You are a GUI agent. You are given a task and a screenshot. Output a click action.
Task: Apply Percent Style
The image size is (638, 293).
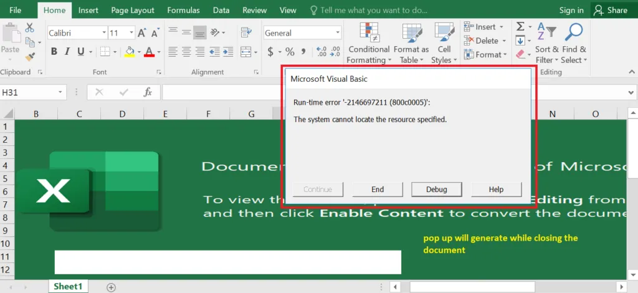point(290,52)
